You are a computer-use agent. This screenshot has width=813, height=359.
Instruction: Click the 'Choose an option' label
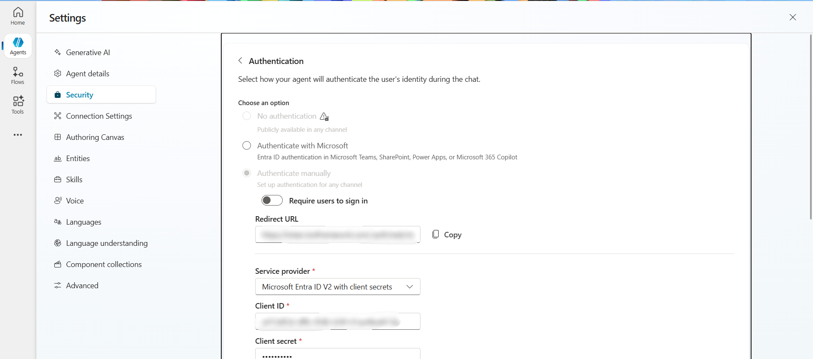264,103
